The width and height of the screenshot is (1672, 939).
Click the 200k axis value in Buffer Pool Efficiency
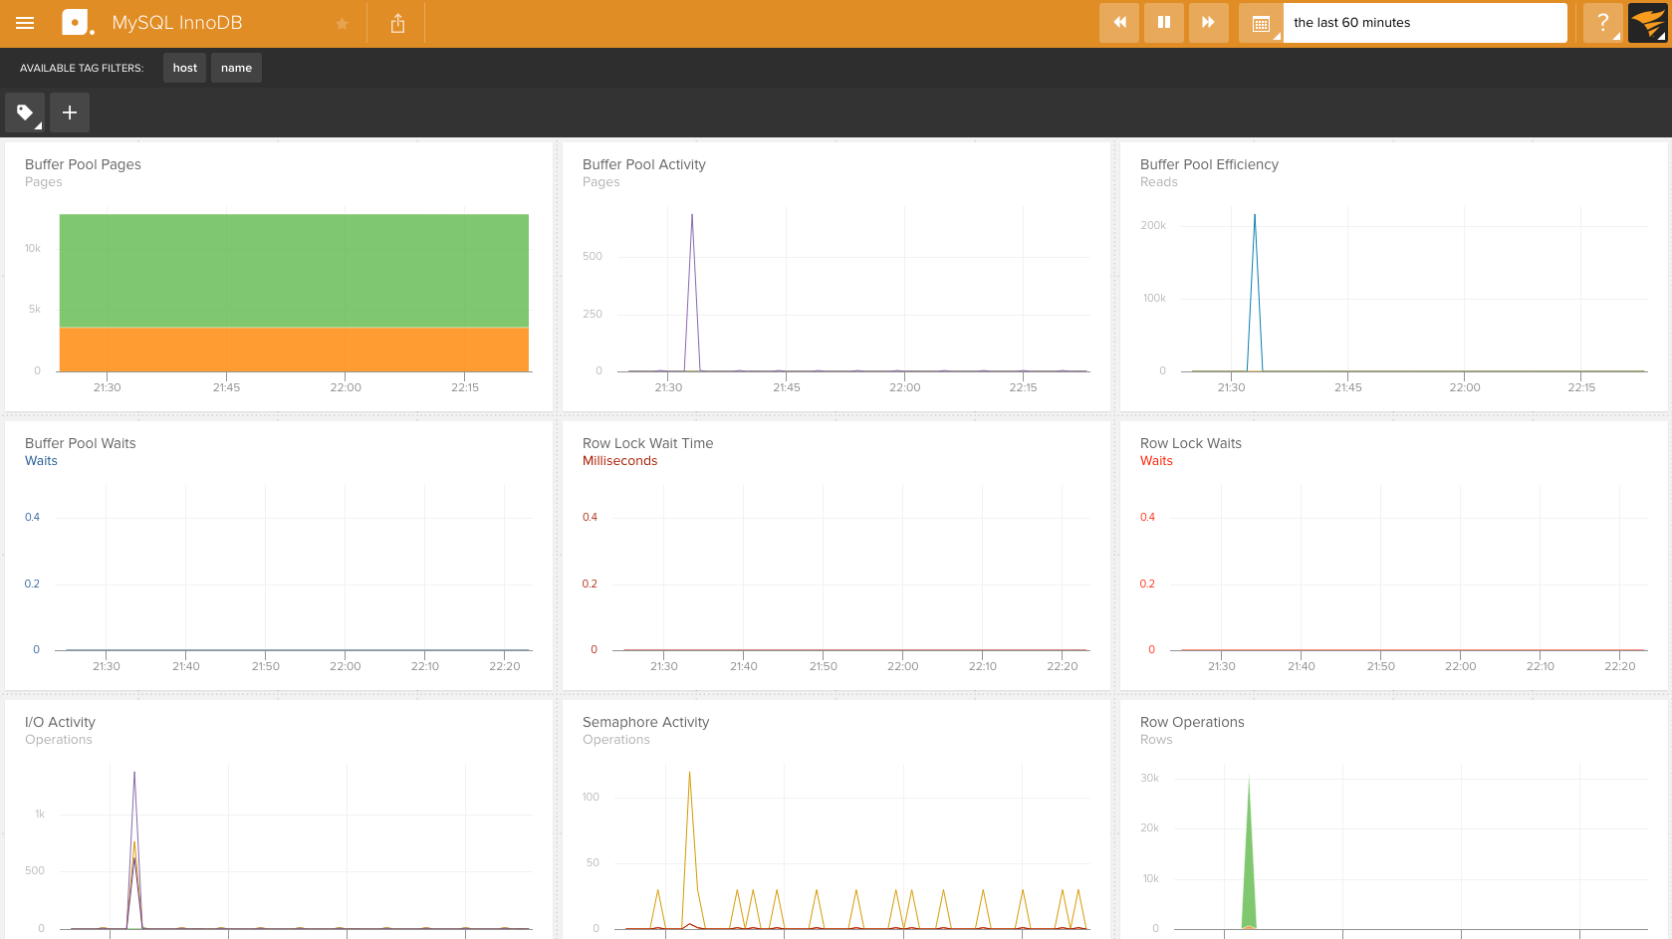(1153, 225)
